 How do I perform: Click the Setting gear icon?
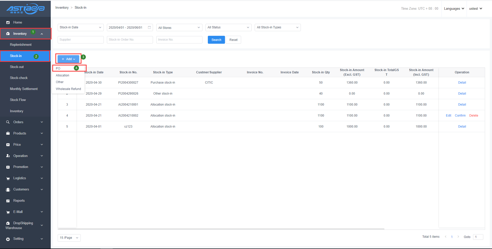(8, 239)
